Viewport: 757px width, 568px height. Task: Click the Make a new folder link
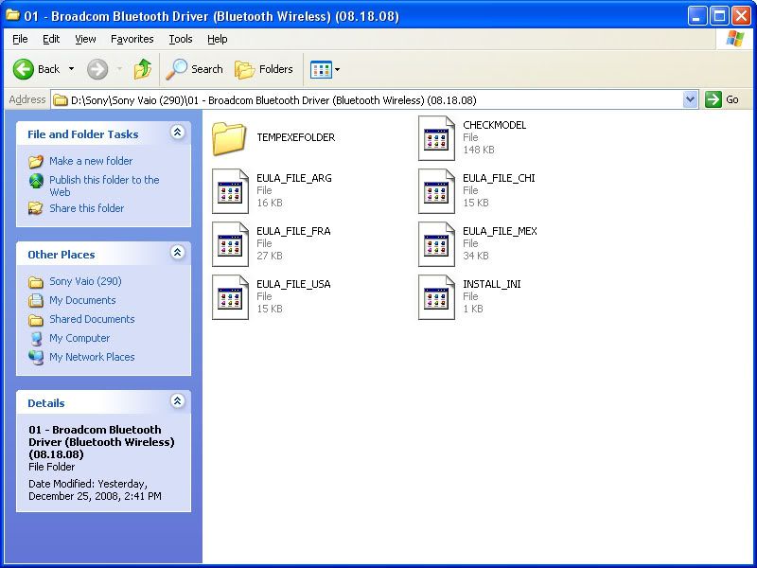coord(91,161)
